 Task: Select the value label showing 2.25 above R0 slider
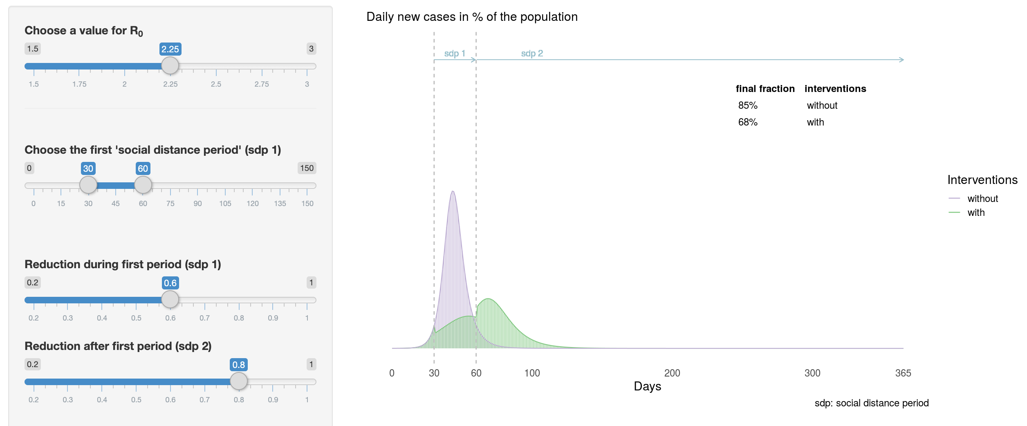point(170,48)
